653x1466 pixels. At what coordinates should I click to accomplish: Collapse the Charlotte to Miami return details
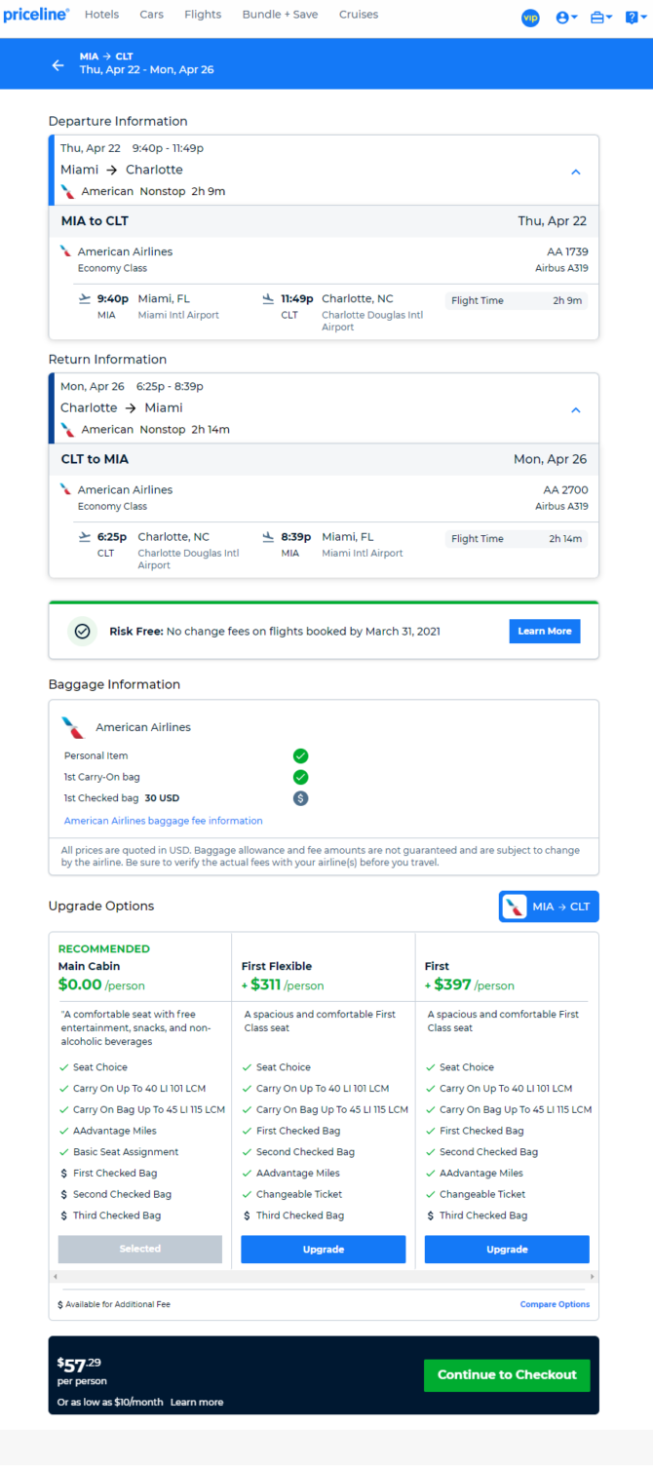576,409
